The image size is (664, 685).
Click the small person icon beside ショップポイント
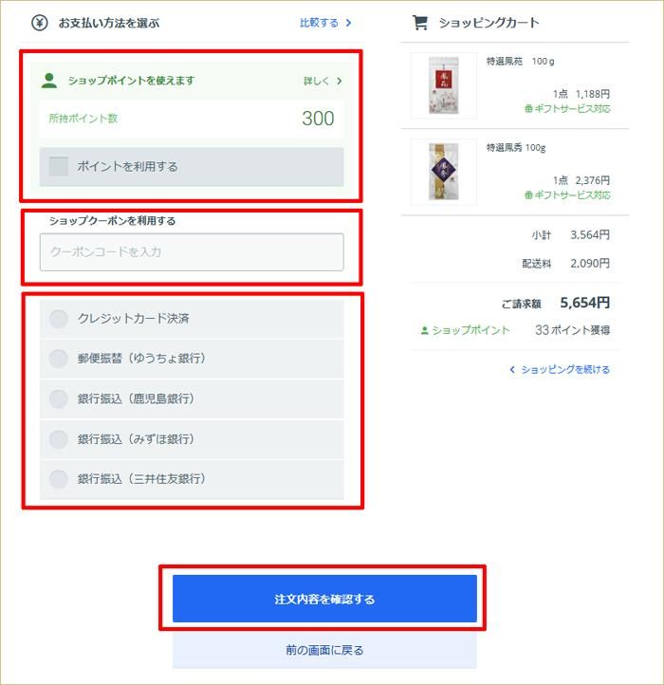424,330
